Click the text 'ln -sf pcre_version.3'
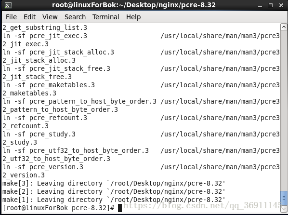This screenshot has width=288, height=215. tap(43, 167)
